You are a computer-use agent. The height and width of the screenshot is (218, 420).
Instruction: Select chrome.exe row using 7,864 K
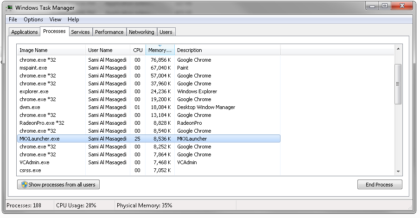(x=149, y=154)
